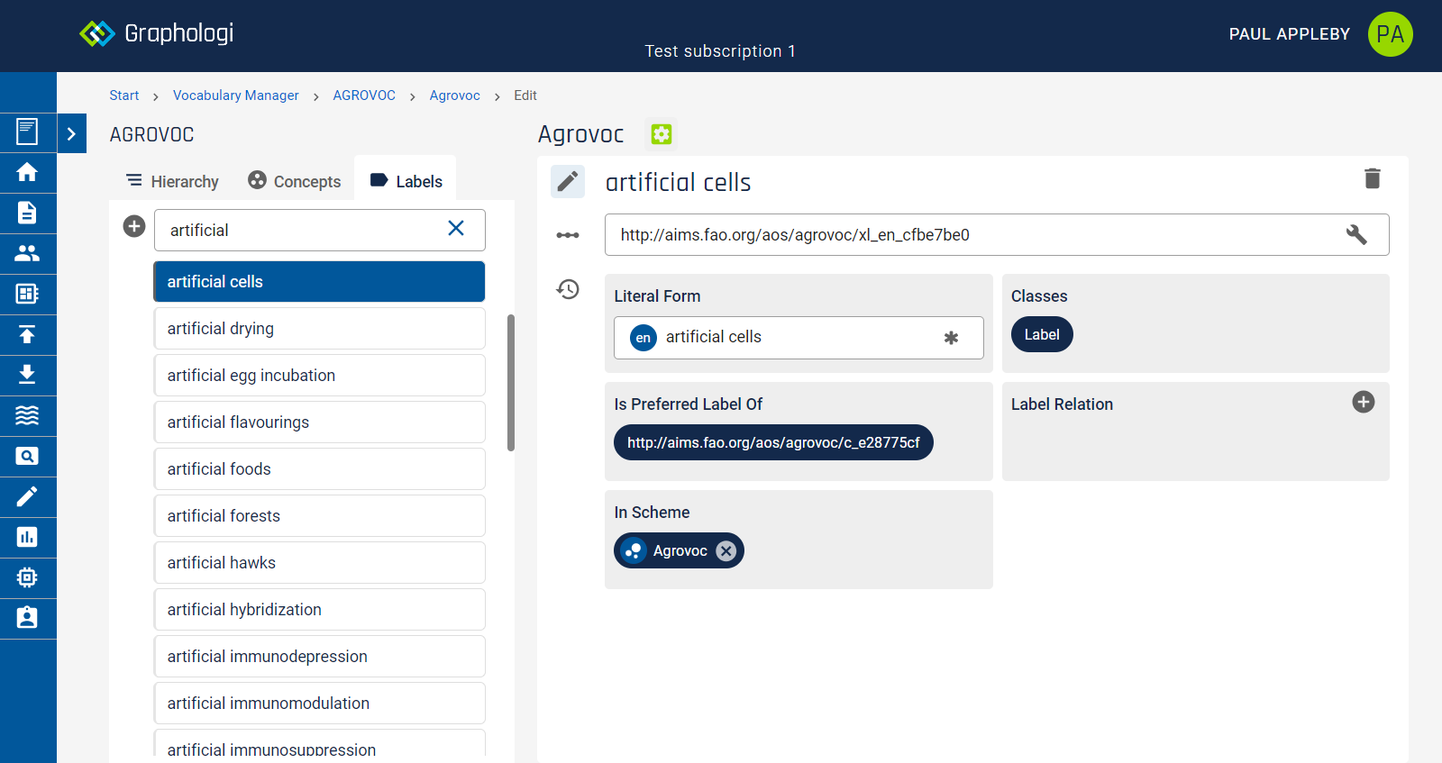Click the artificial cells literal form field
This screenshot has height=763, width=1442.
point(799,338)
